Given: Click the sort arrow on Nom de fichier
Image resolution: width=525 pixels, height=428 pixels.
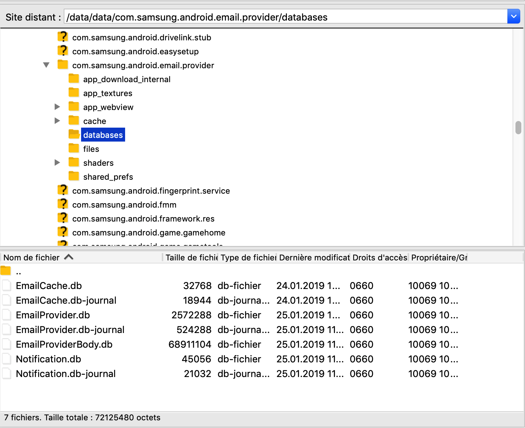Looking at the screenshot, I should [x=69, y=257].
